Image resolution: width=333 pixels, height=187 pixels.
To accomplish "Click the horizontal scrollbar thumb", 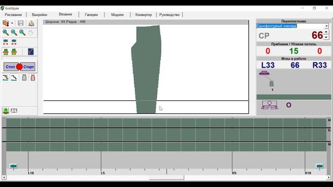I will point(166,178).
